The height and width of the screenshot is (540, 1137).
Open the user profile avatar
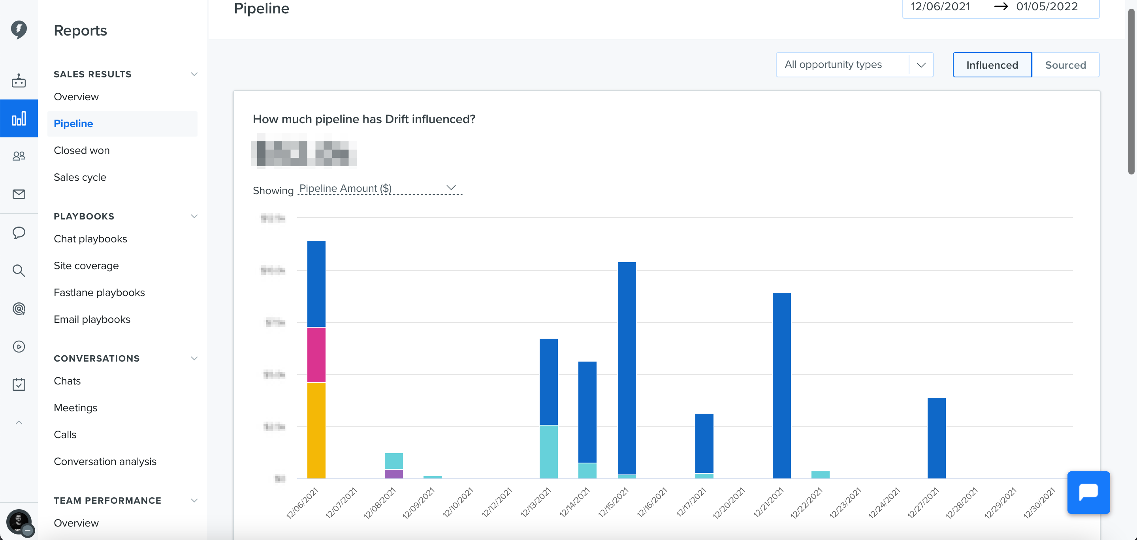tap(19, 522)
